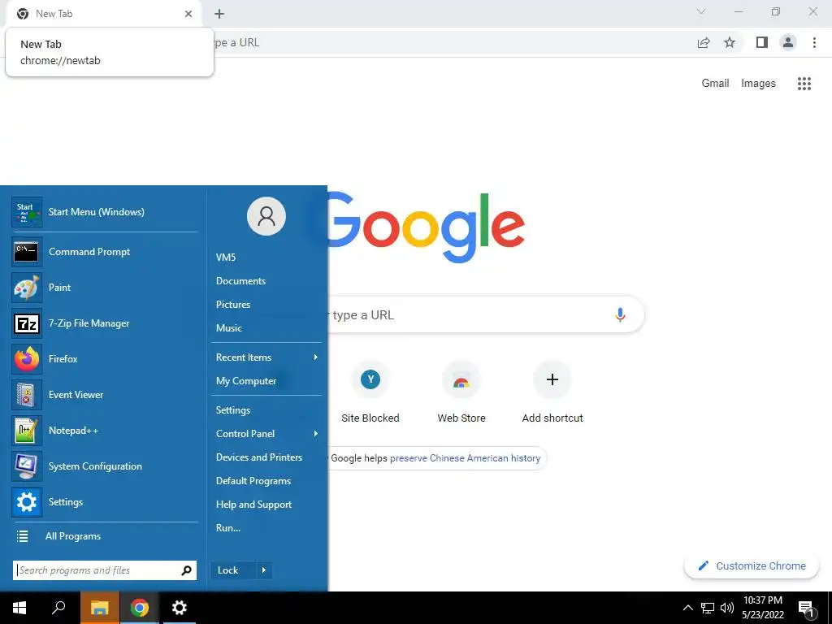The image size is (832, 624).
Task: Launch Firefox from the start menu
Action: pyautogui.click(x=105, y=359)
